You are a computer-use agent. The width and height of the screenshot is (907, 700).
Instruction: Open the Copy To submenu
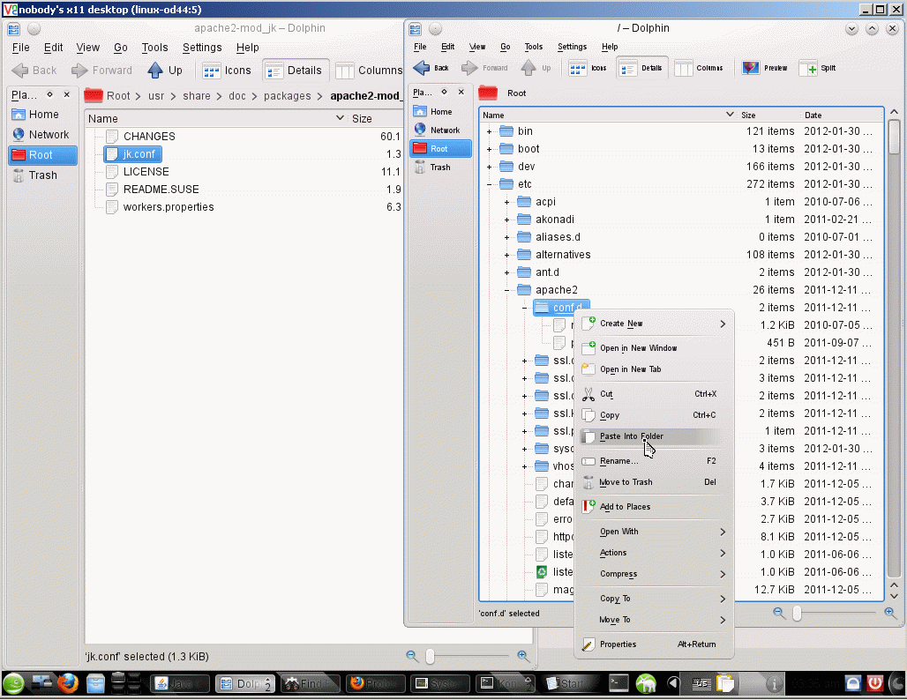pos(653,599)
